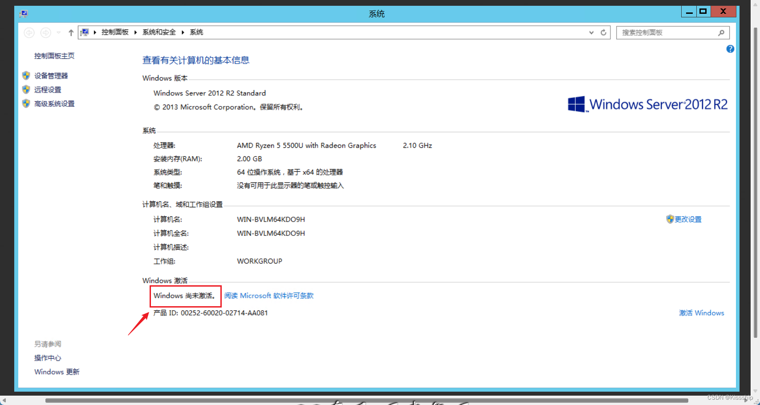The image size is (760, 405).
Task: Click the computer icon in address bar
Action: click(85, 32)
